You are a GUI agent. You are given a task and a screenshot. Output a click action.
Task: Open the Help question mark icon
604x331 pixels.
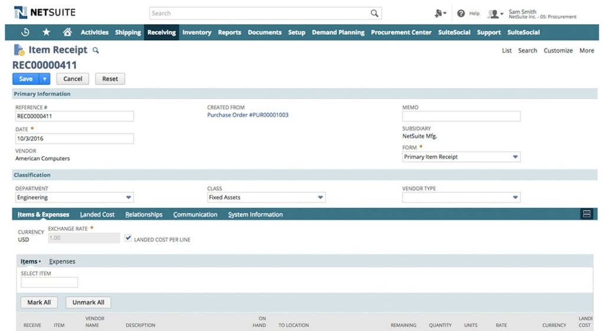461,14
